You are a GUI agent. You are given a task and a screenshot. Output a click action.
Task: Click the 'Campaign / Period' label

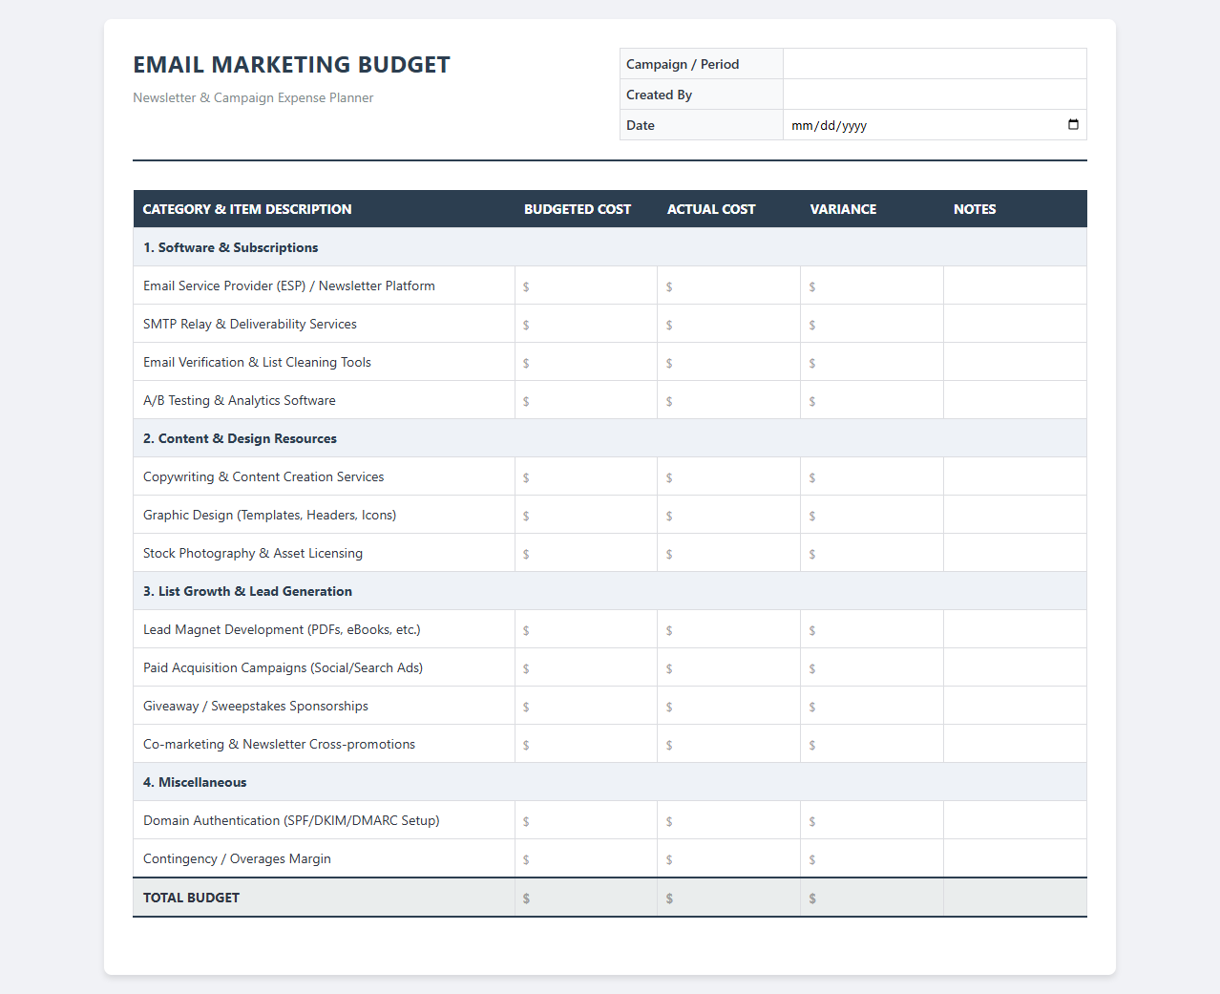pyautogui.click(x=683, y=64)
